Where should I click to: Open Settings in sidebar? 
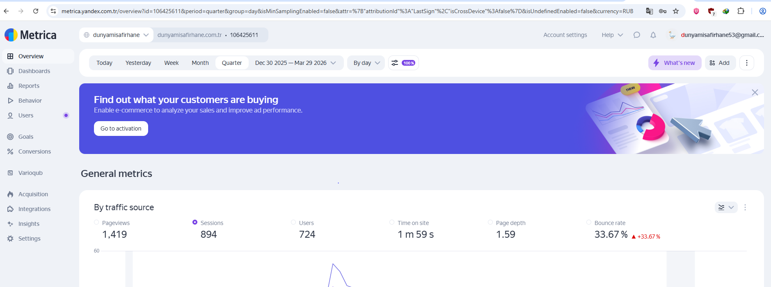(38, 239)
